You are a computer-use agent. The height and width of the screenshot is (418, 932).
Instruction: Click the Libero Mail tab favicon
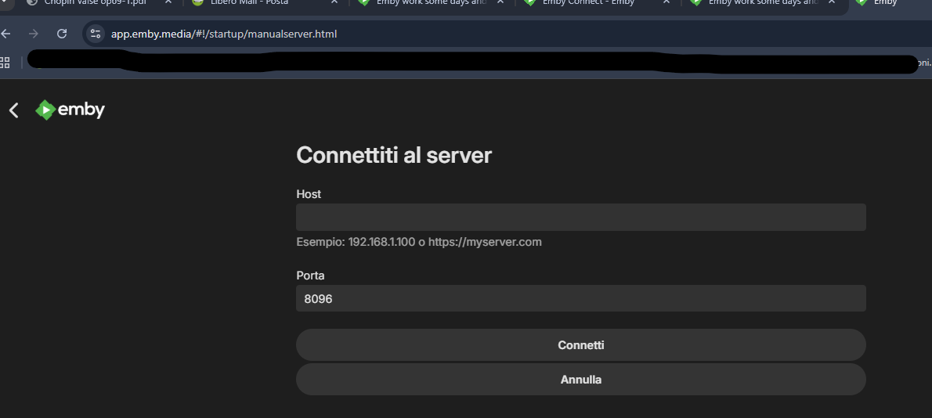[x=198, y=2]
